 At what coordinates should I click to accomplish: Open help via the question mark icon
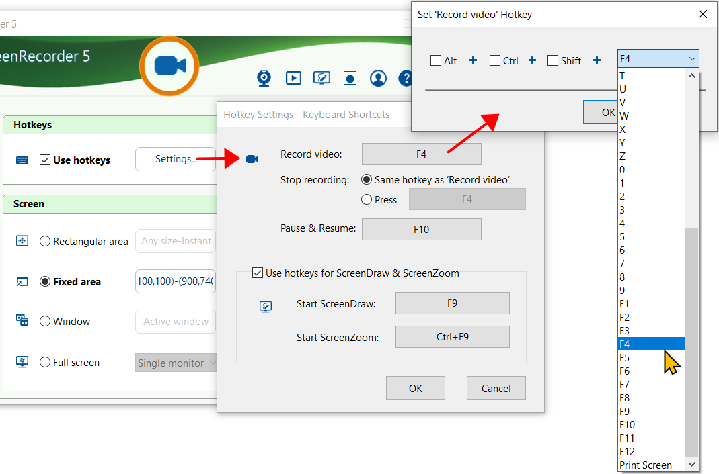[x=405, y=79]
